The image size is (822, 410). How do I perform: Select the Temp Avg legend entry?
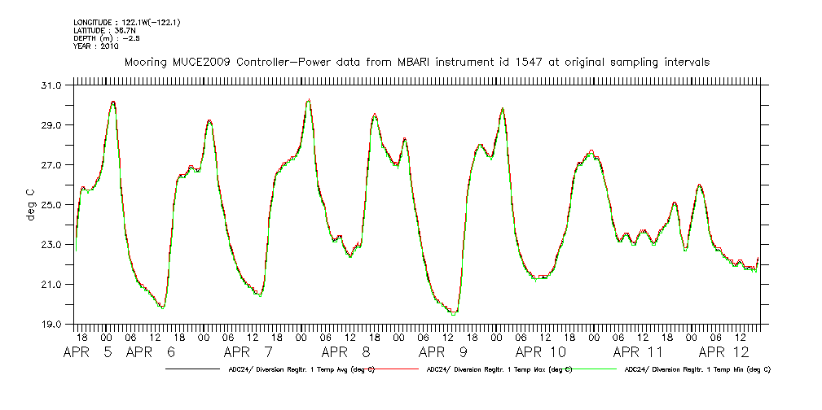click(301, 369)
